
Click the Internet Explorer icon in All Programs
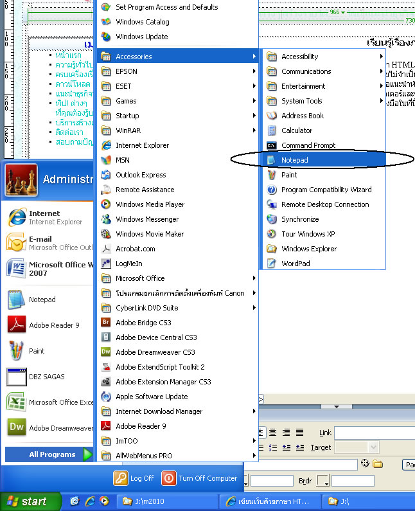pyautogui.click(x=106, y=145)
